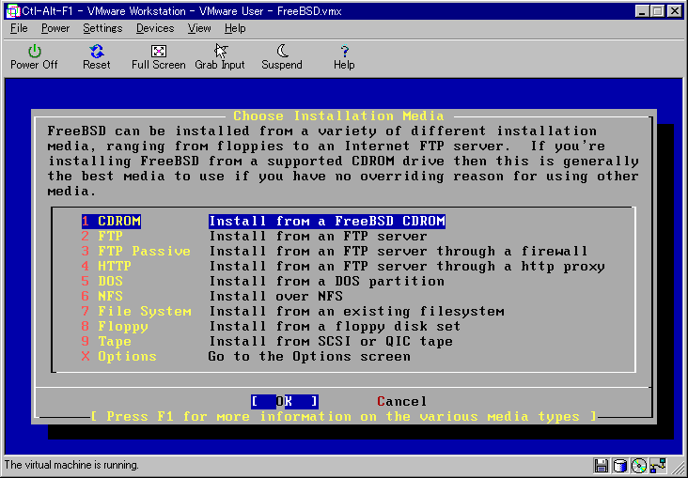Choose the 7 File System option
The height and width of the screenshot is (478, 688).
pos(136,311)
